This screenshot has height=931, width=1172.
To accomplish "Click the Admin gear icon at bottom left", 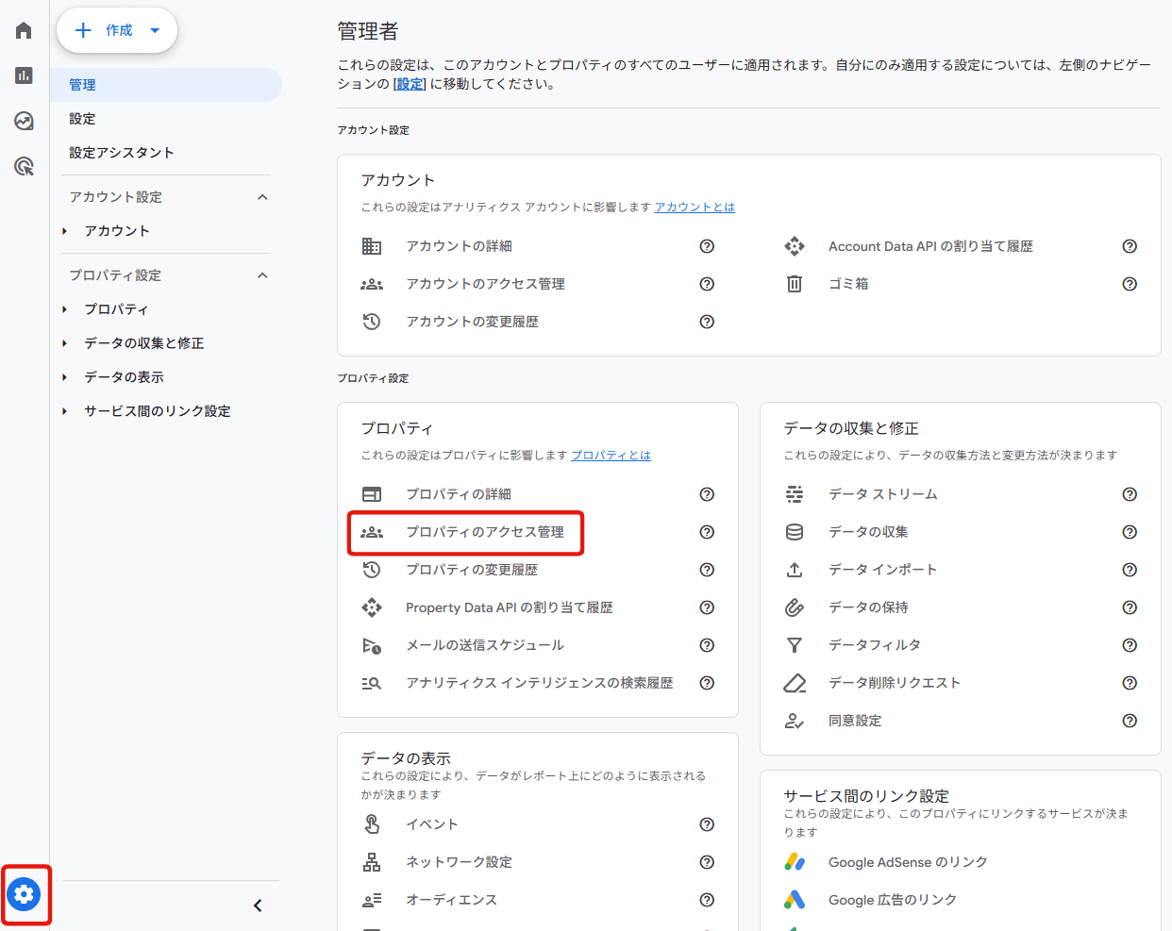I will click(x=25, y=893).
